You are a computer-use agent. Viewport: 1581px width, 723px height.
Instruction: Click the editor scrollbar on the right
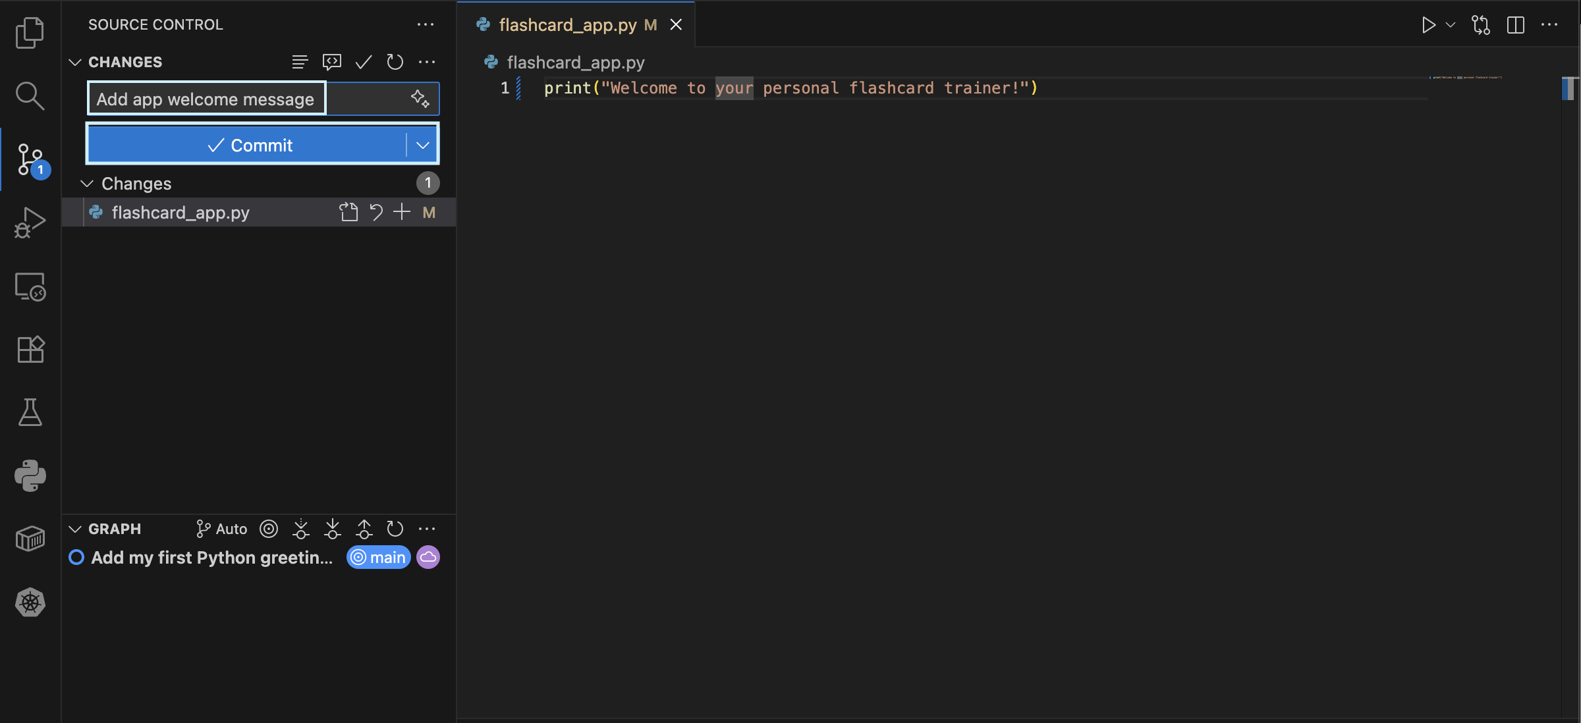point(1568,90)
